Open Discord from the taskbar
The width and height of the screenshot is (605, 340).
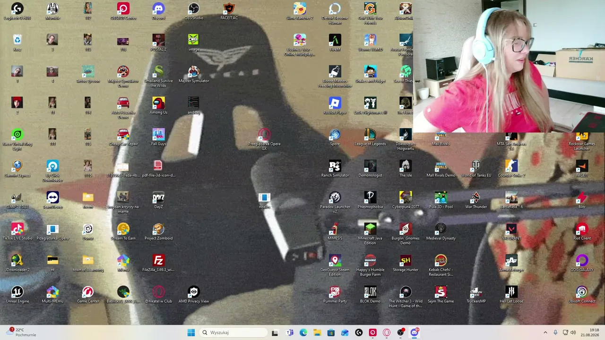point(415,332)
